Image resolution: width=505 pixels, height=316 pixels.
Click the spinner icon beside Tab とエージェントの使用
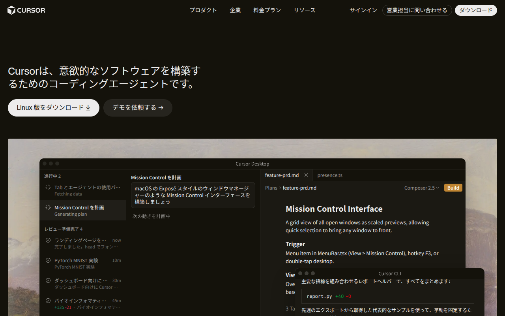48,188
